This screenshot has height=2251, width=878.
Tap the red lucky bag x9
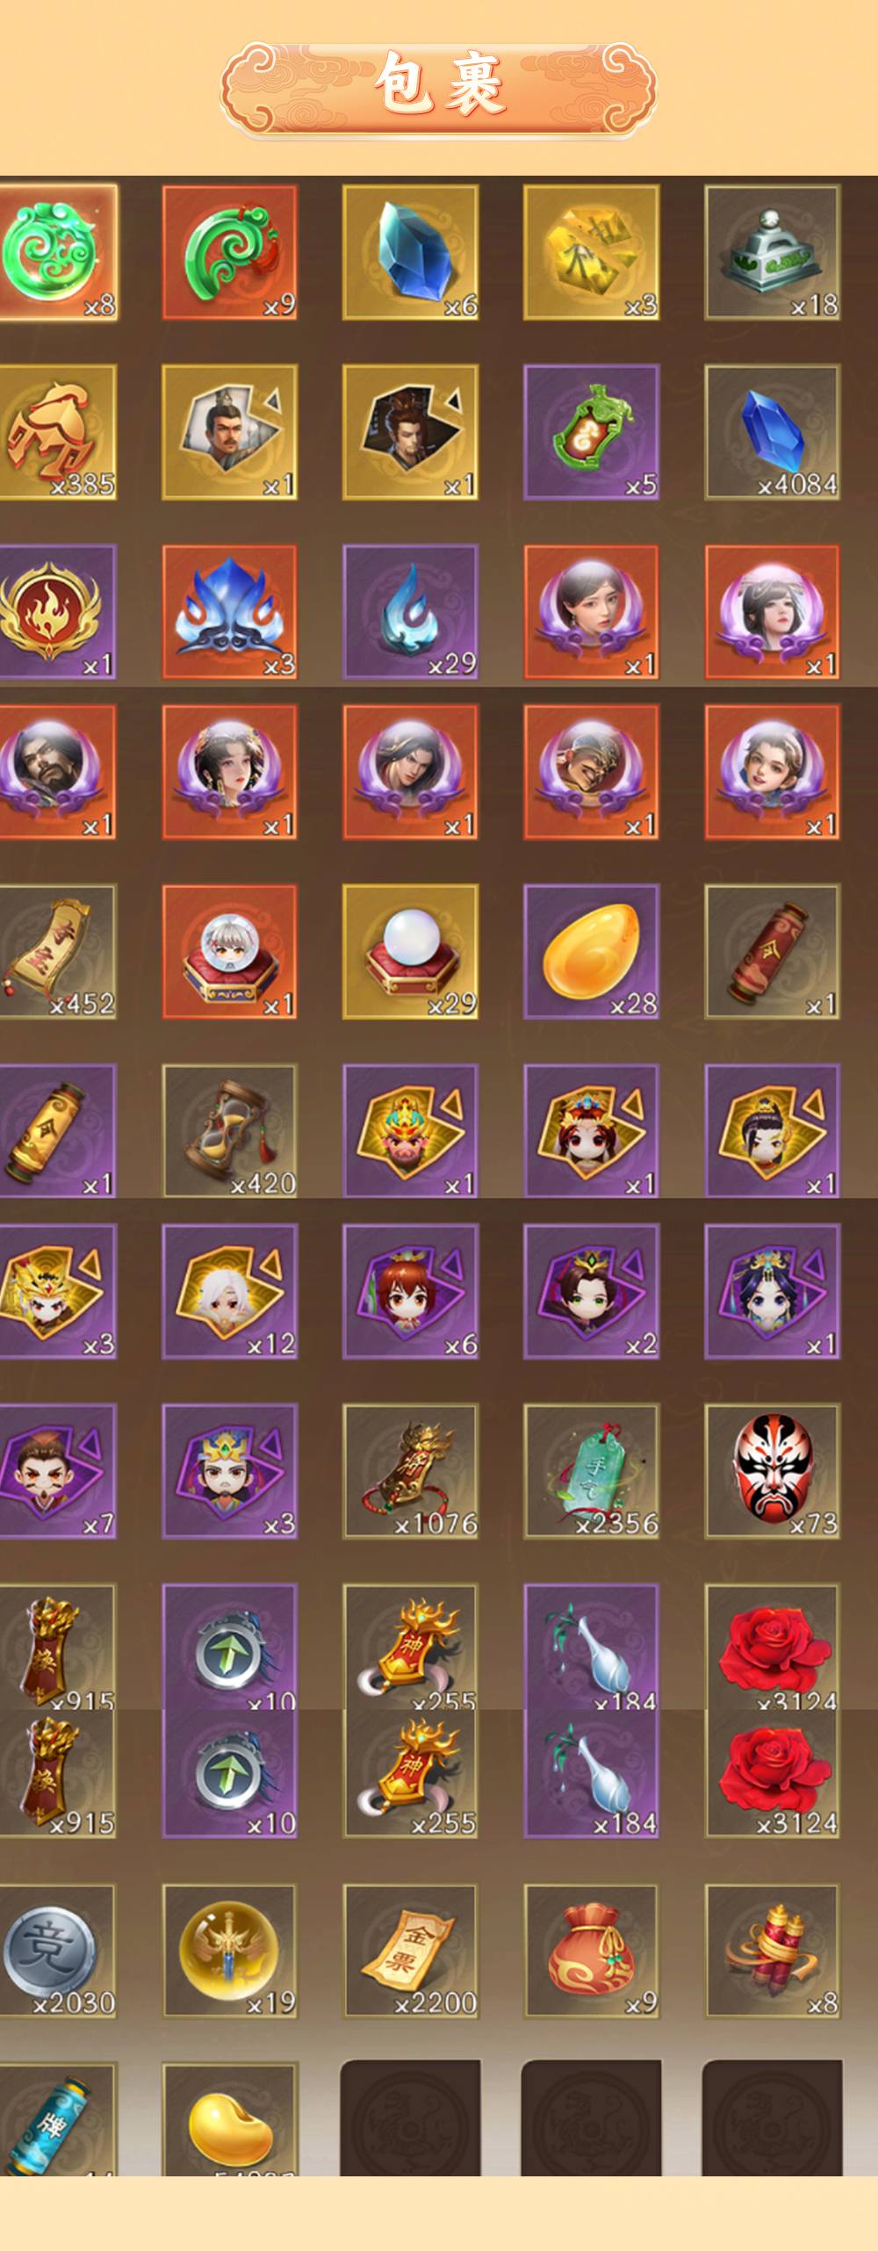[x=592, y=1951]
